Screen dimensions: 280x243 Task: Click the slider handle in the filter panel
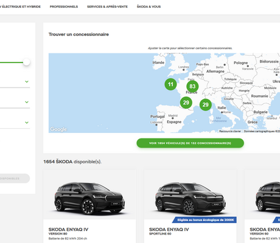(26, 62)
